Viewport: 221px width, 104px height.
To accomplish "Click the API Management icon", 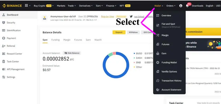I will 4,69.
